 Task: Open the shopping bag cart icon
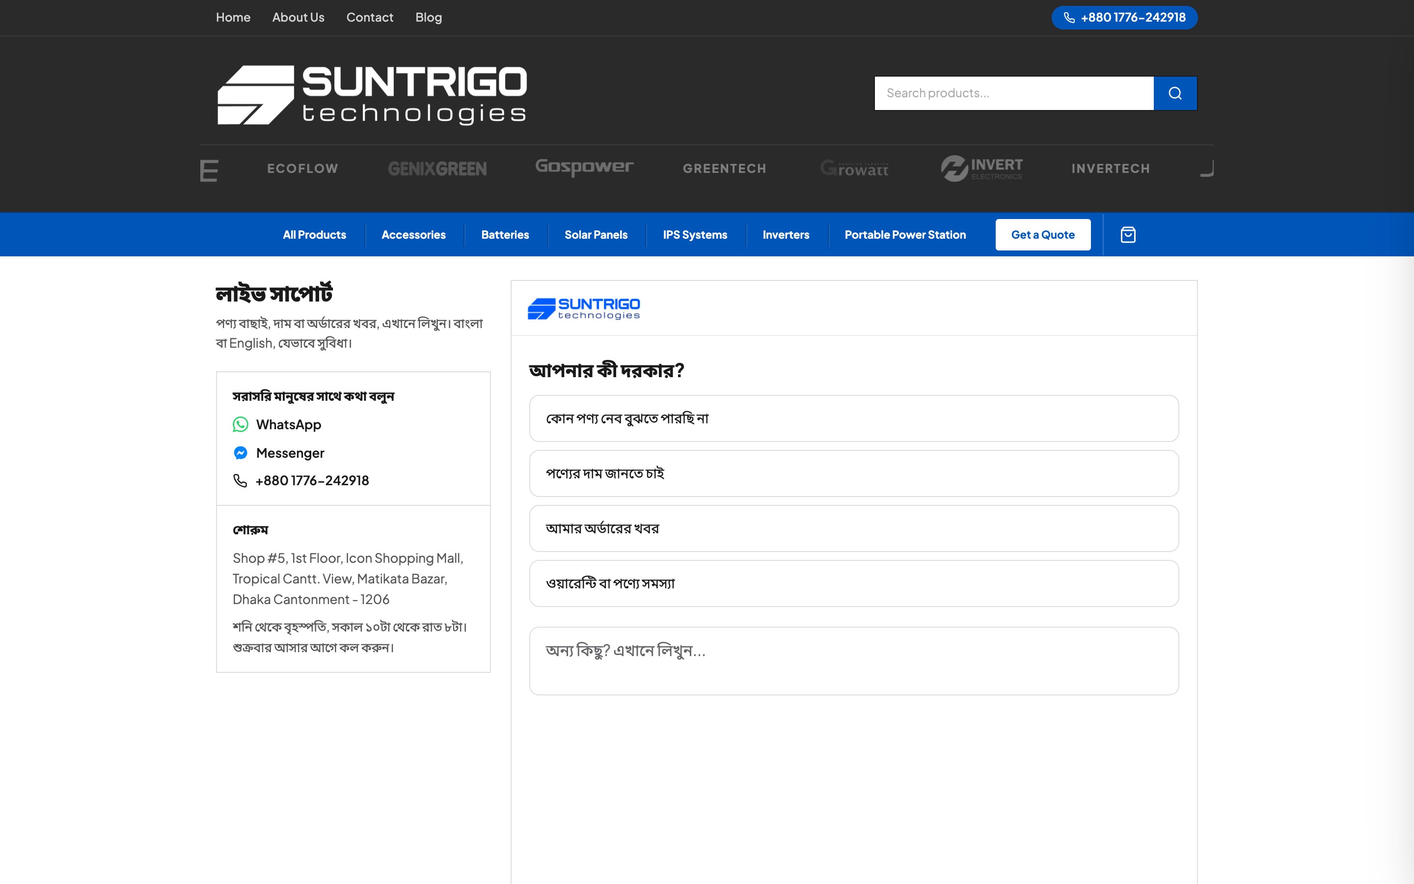click(1128, 234)
